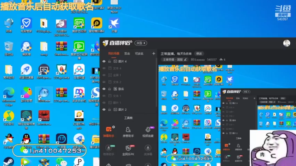This screenshot has height=166, width=296.
Task: Open the TCDisplay folder on desktop
Action: click(x=44, y=25)
